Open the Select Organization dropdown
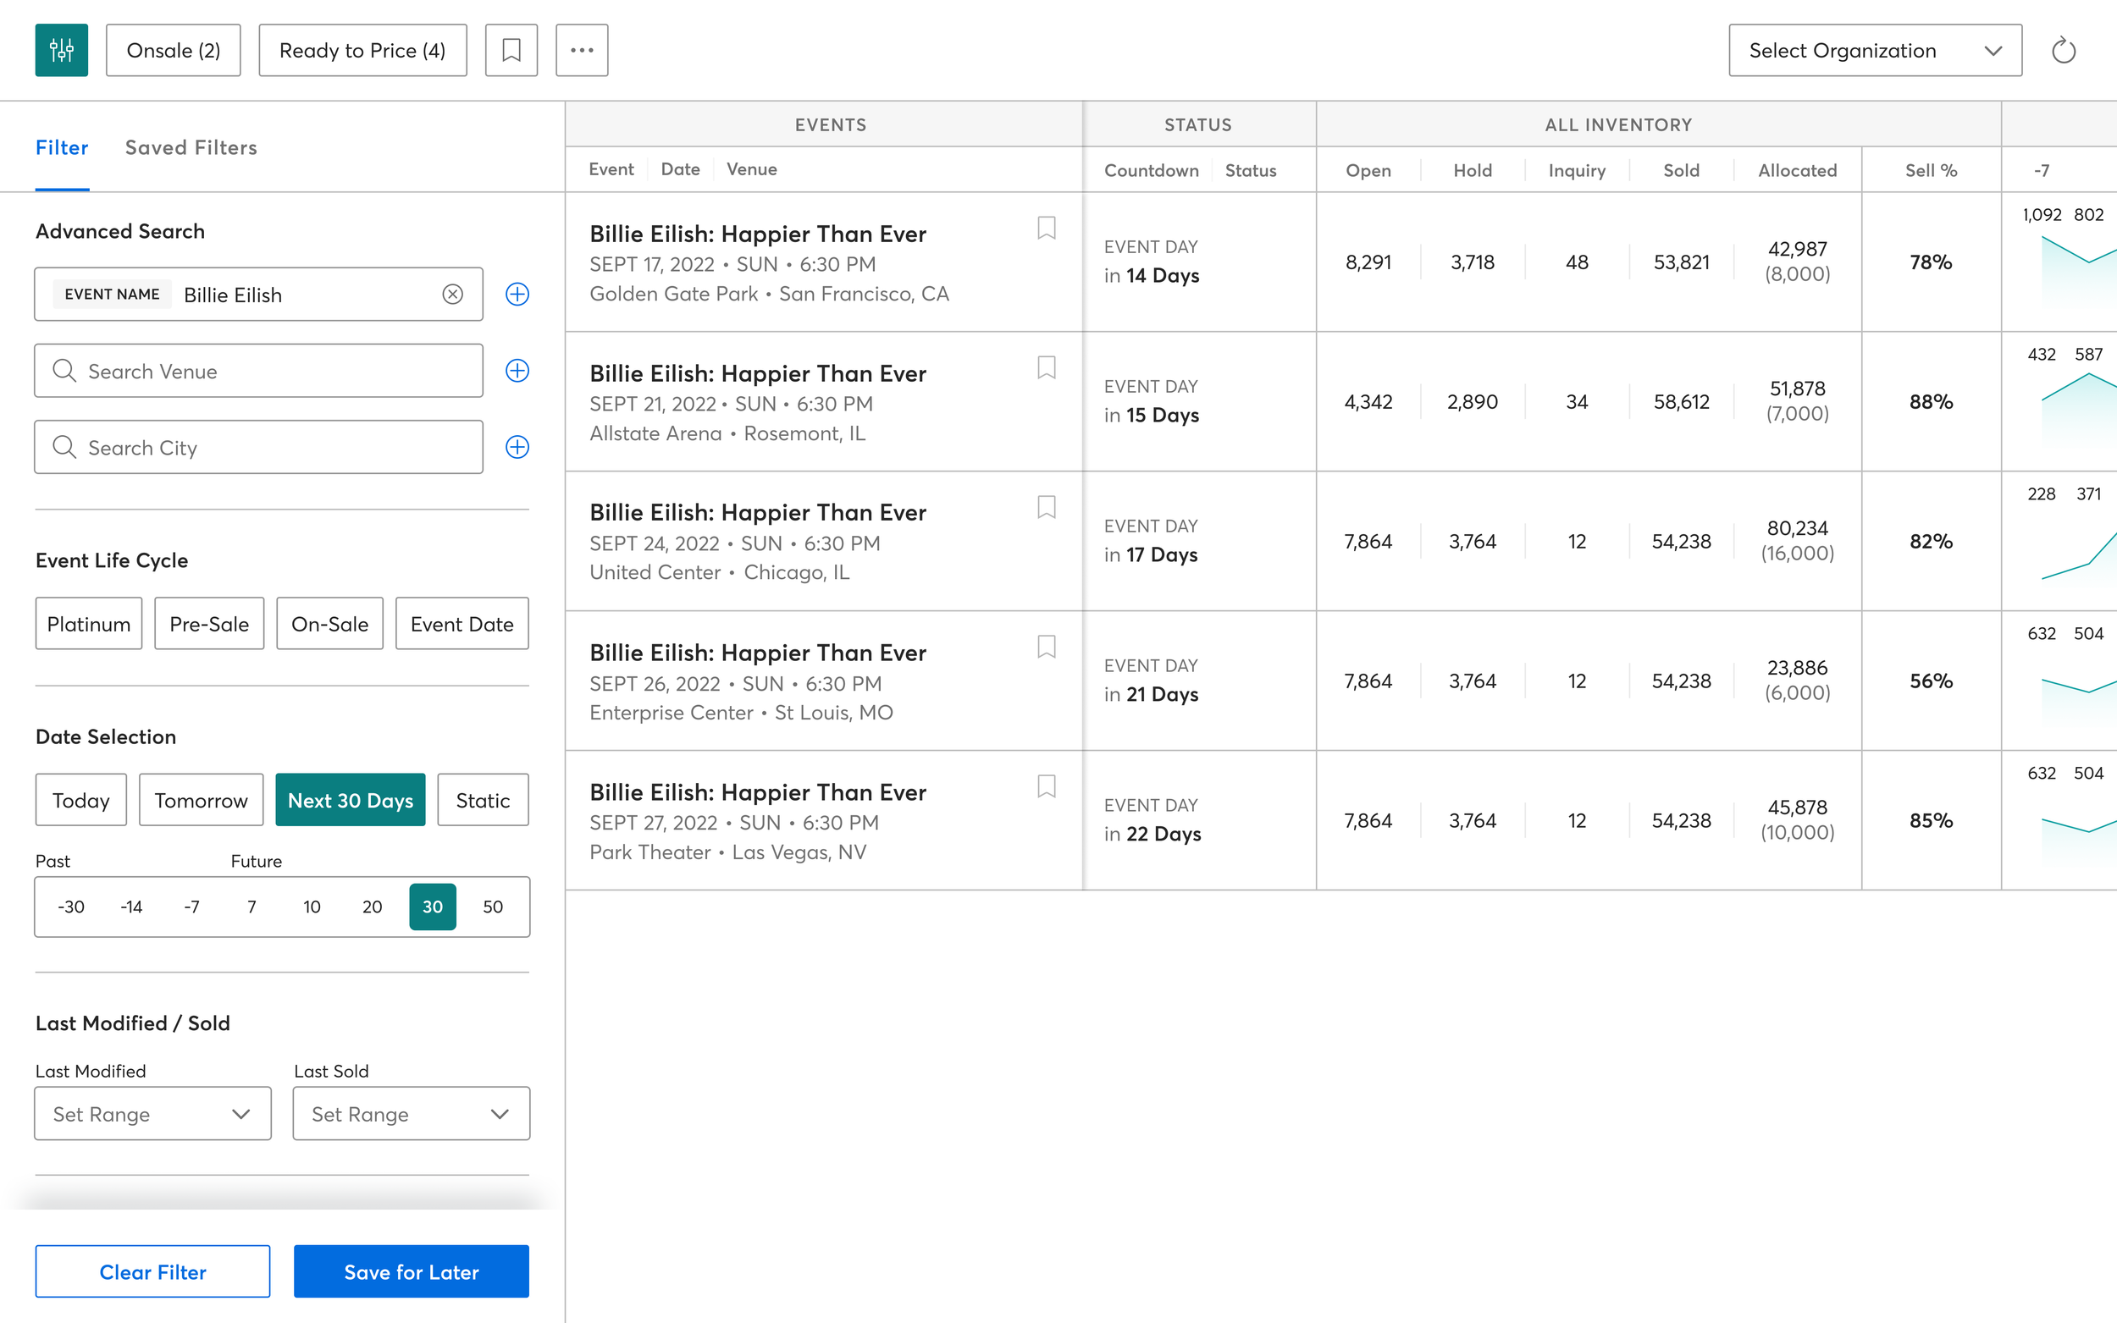 [1875, 51]
